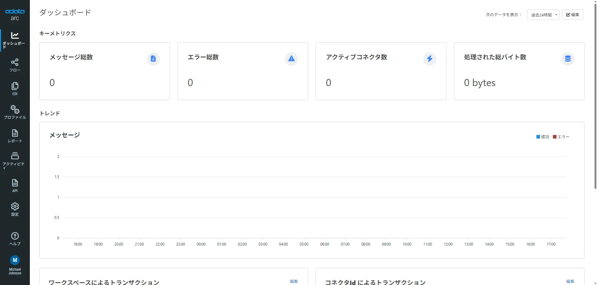This screenshot has height=285, width=597.
Task: Click the トレンド section heading
Action: (50, 113)
